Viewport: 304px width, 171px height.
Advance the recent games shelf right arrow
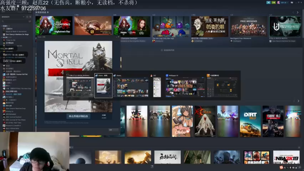(x=298, y=101)
